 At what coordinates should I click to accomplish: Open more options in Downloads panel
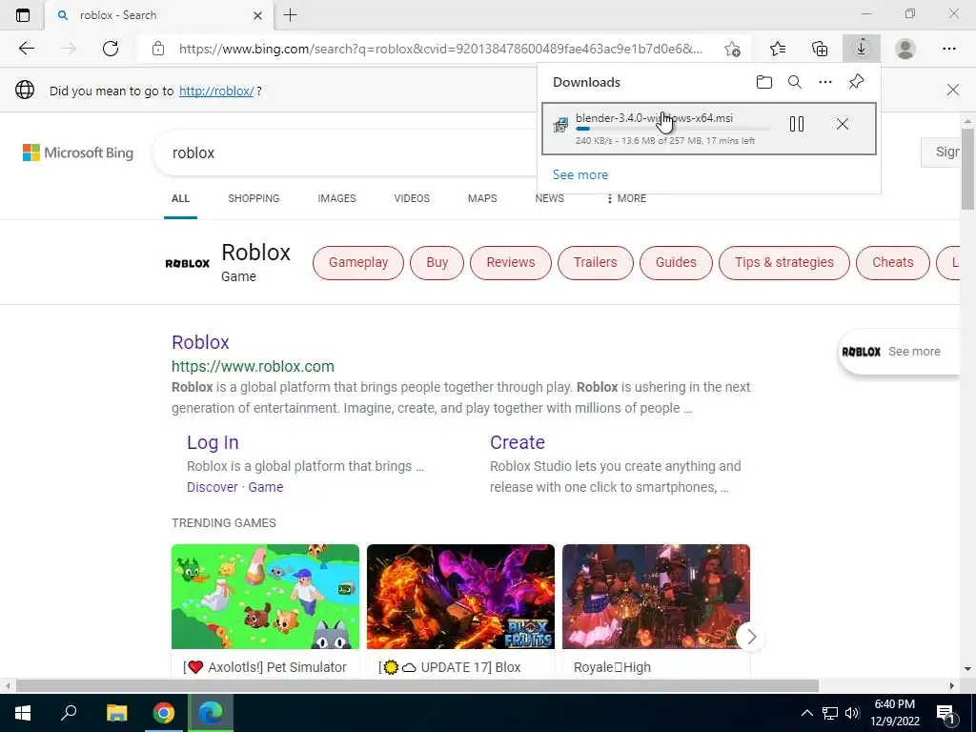pyautogui.click(x=825, y=82)
